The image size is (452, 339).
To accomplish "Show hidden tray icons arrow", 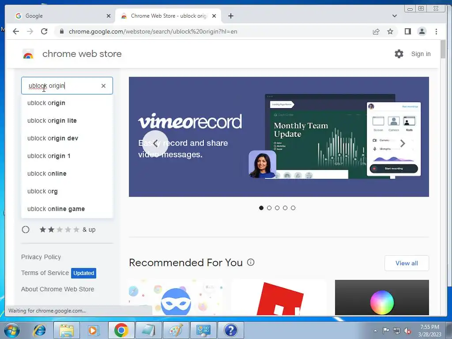I will (375, 331).
